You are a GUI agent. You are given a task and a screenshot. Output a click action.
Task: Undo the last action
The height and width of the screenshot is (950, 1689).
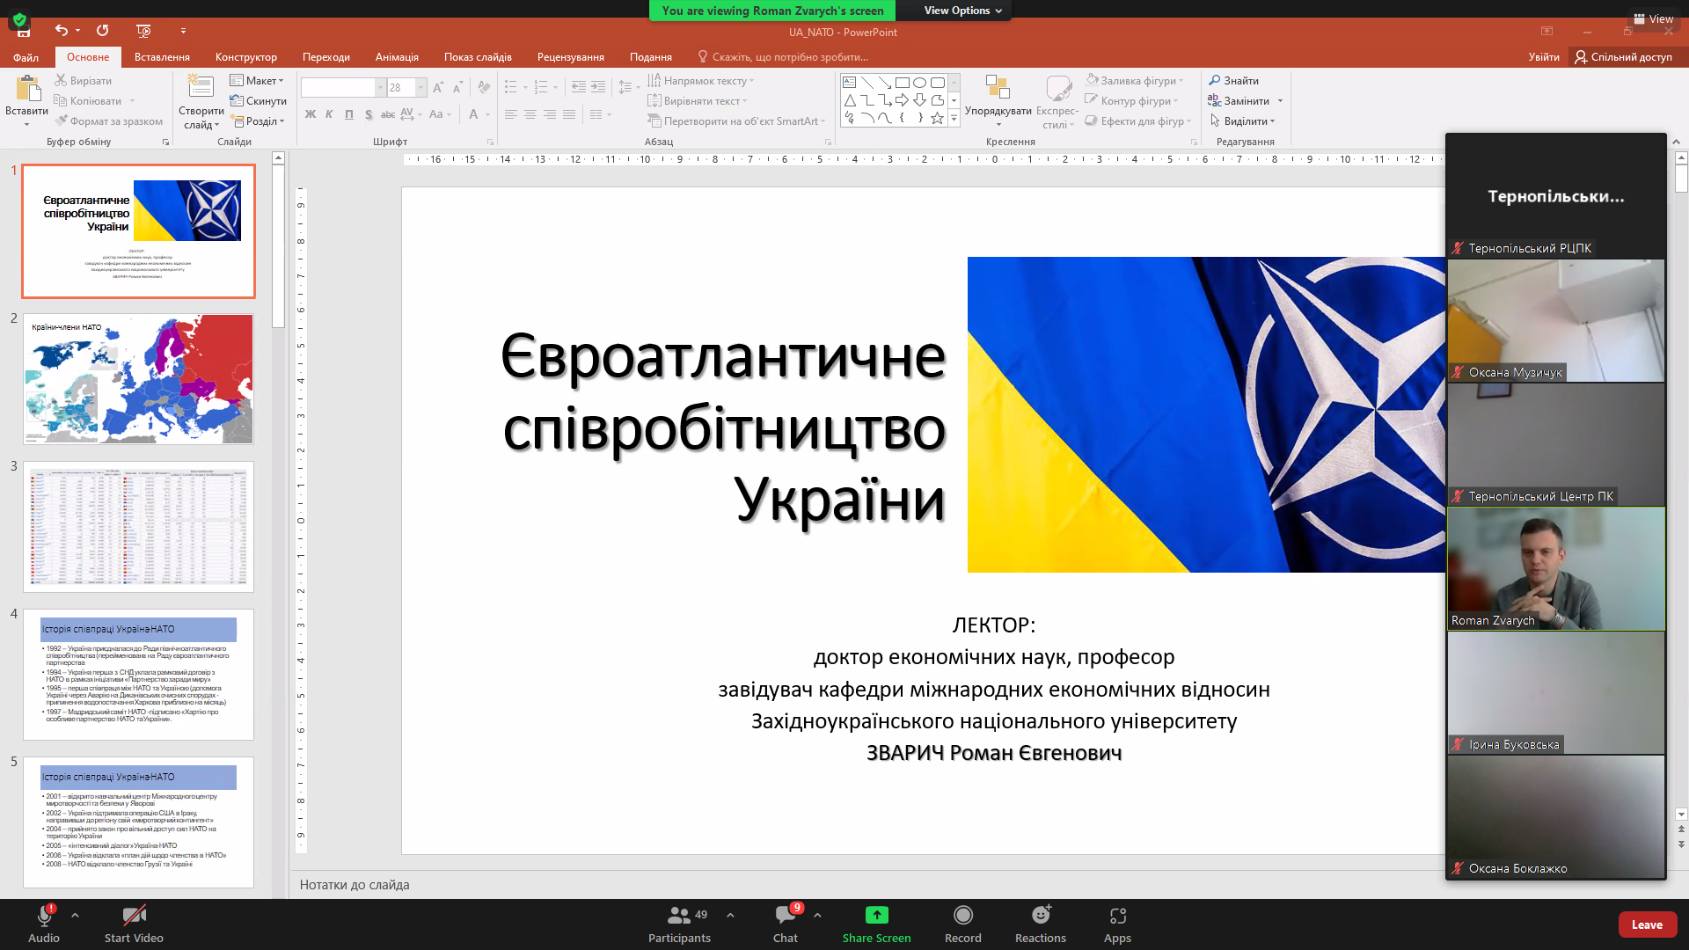click(61, 30)
